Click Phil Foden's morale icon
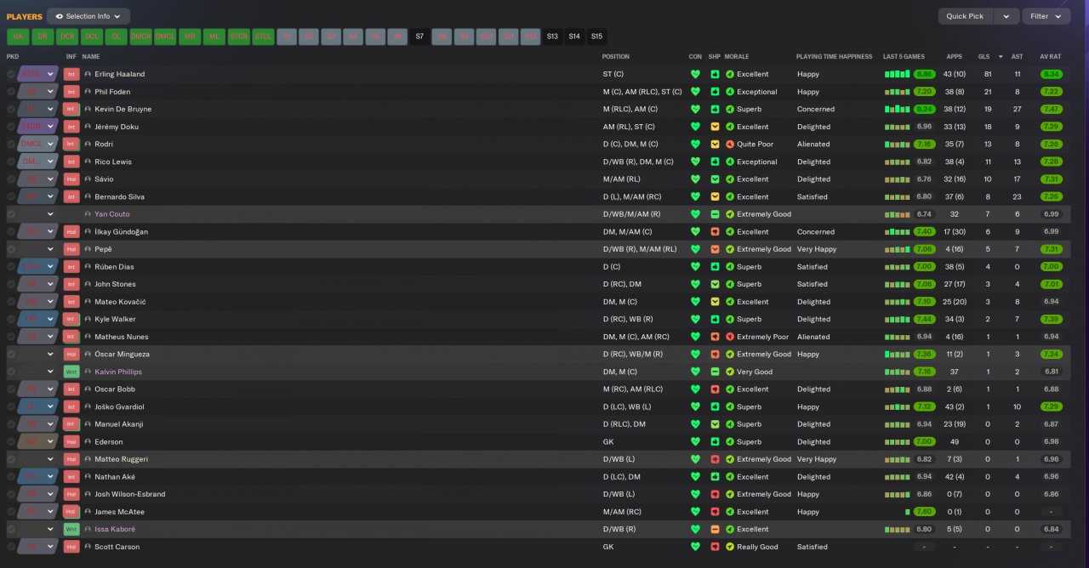 tap(730, 92)
